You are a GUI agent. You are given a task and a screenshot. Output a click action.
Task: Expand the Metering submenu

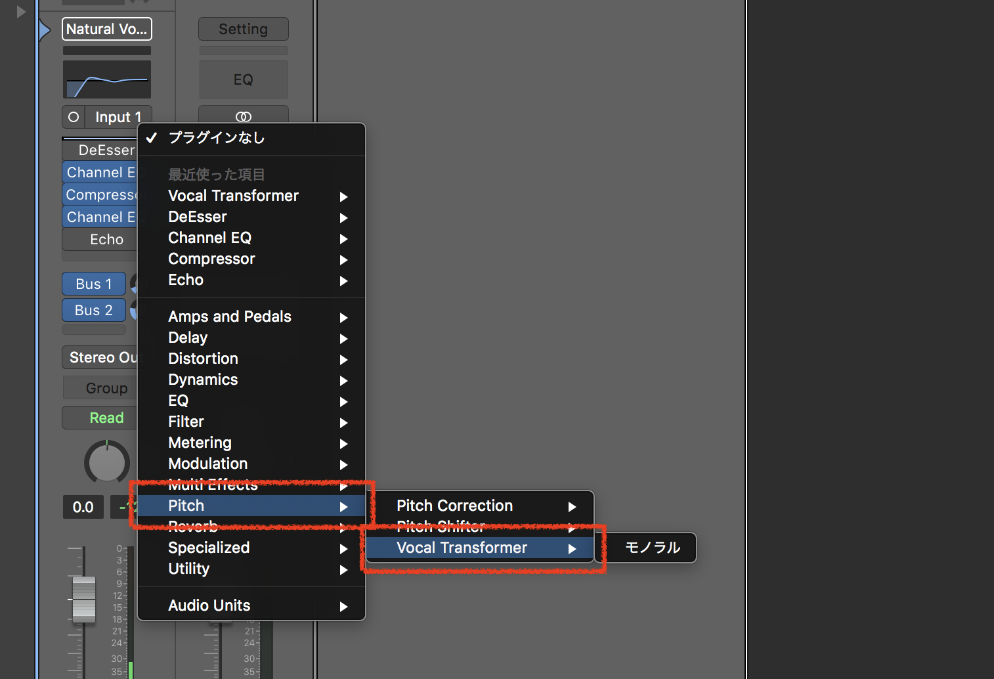[251, 443]
